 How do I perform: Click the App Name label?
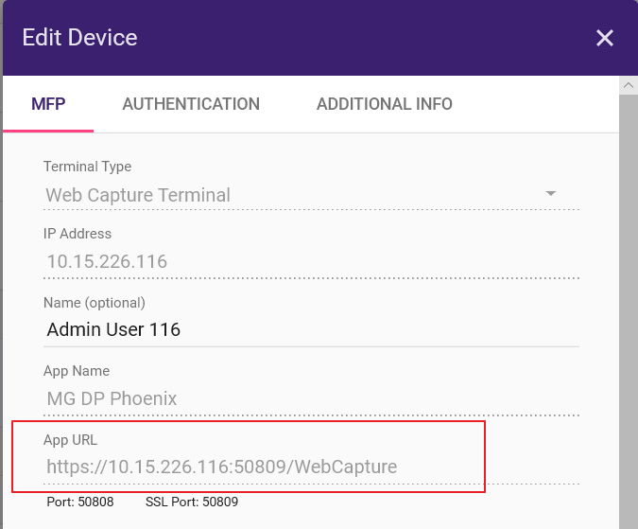[x=77, y=371]
